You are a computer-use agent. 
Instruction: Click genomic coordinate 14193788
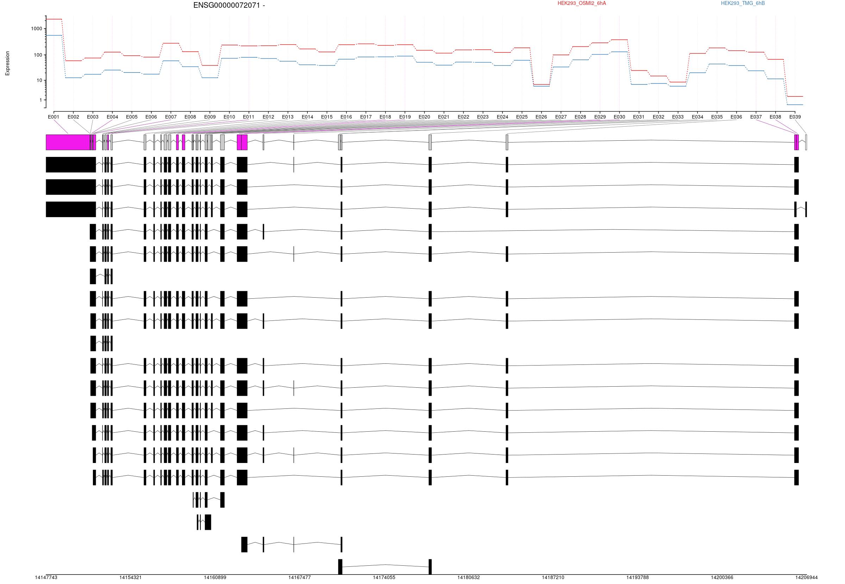click(x=638, y=577)
